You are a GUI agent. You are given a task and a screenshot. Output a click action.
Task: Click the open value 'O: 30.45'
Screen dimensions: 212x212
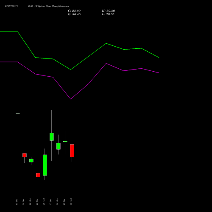[74, 14]
